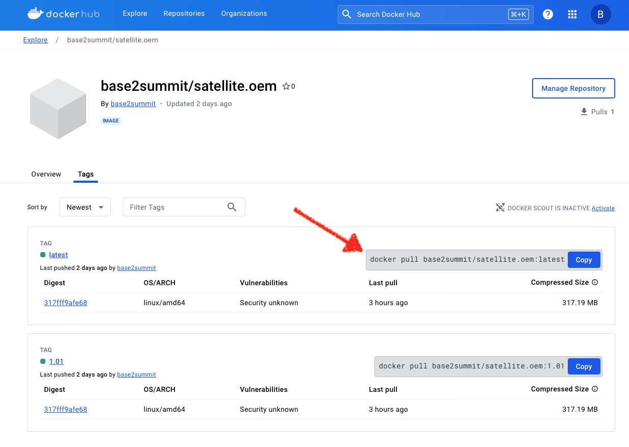Select the Tags tab
The width and height of the screenshot is (629, 447).
pos(86,174)
